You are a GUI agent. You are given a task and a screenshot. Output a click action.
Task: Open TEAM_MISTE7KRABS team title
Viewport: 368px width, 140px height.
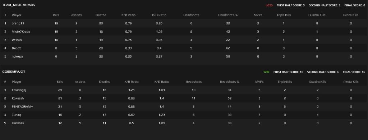[19, 5]
